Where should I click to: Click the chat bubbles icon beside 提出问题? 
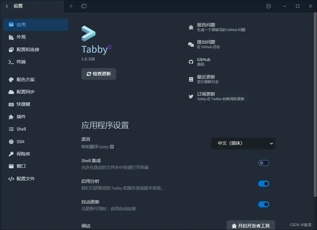pos(191,45)
